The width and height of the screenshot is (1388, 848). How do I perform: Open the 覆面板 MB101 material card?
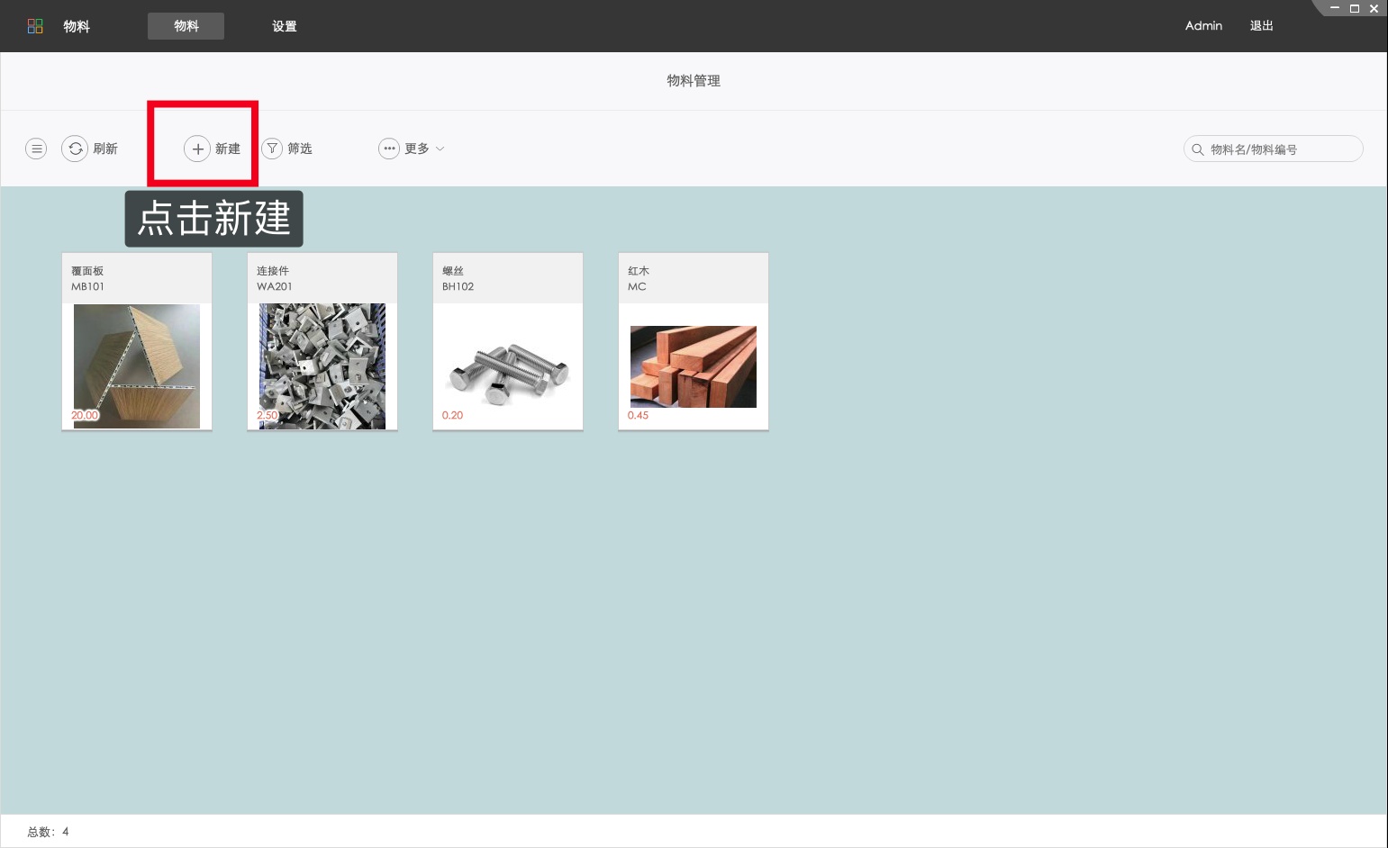[x=137, y=342]
